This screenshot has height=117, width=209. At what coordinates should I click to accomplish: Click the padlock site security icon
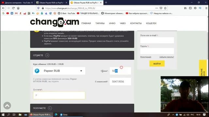point(43,8)
